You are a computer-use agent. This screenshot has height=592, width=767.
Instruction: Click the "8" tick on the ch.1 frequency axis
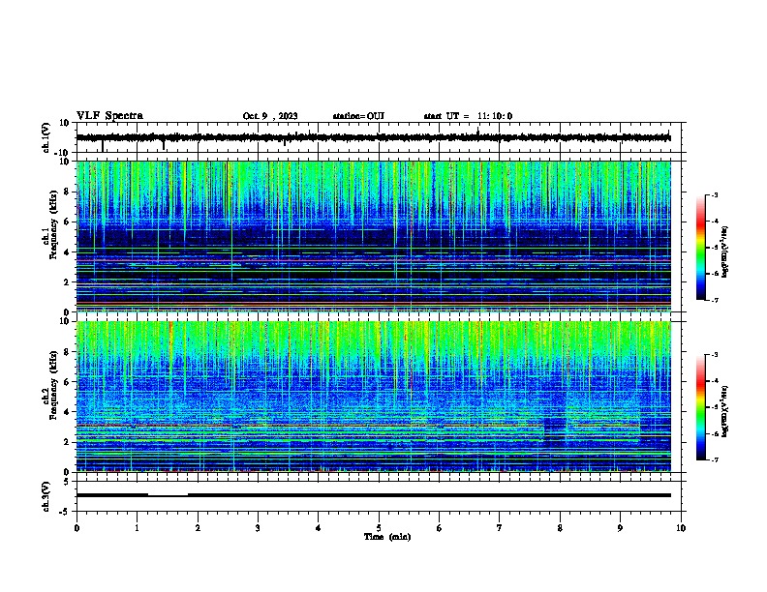tap(68, 192)
